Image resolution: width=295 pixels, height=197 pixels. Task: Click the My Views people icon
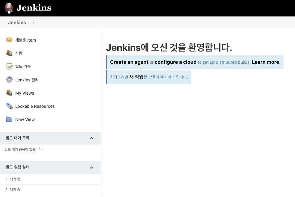tap(9, 93)
